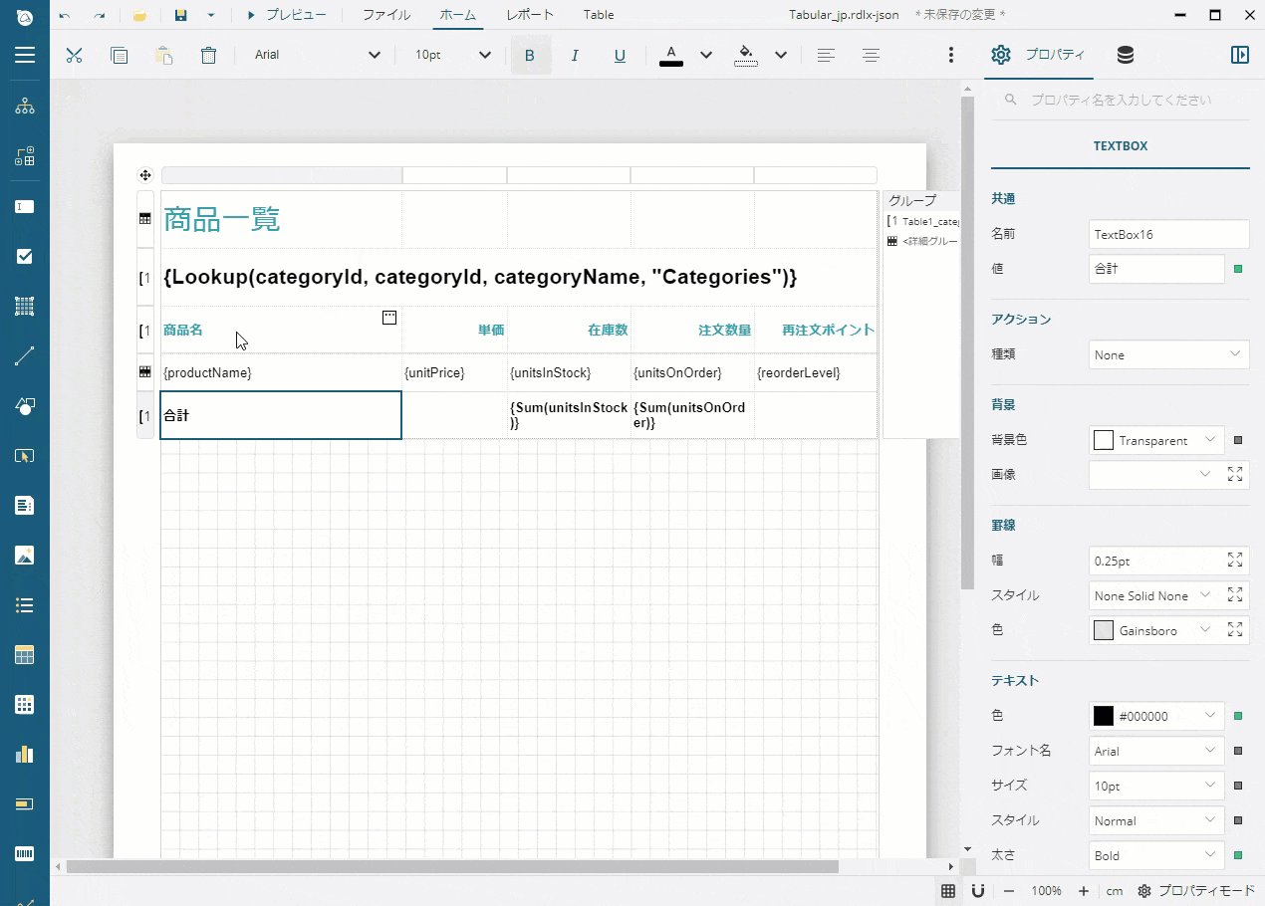Image resolution: width=1265 pixels, height=906 pixels.
Task: Save the report with floppy icon
Action: pos(181,15)
